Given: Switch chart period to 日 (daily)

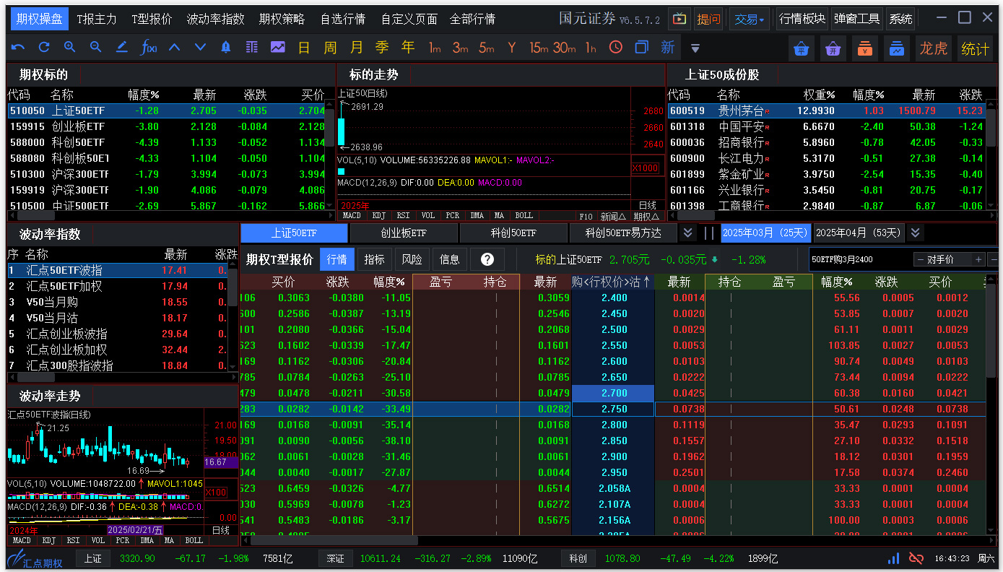Looking at the screenshot, I should point(304,48).
